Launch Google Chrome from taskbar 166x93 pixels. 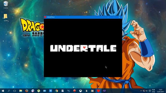tap(57, 91)
